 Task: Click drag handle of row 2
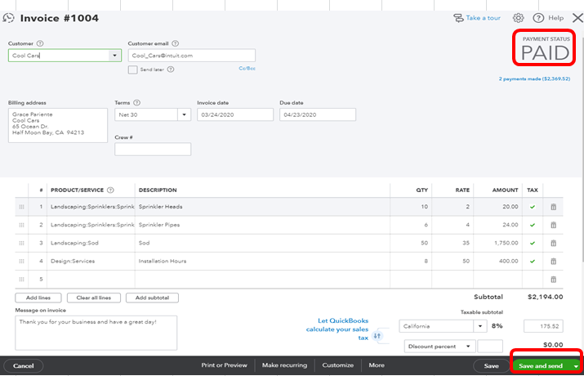coord(22,225)
